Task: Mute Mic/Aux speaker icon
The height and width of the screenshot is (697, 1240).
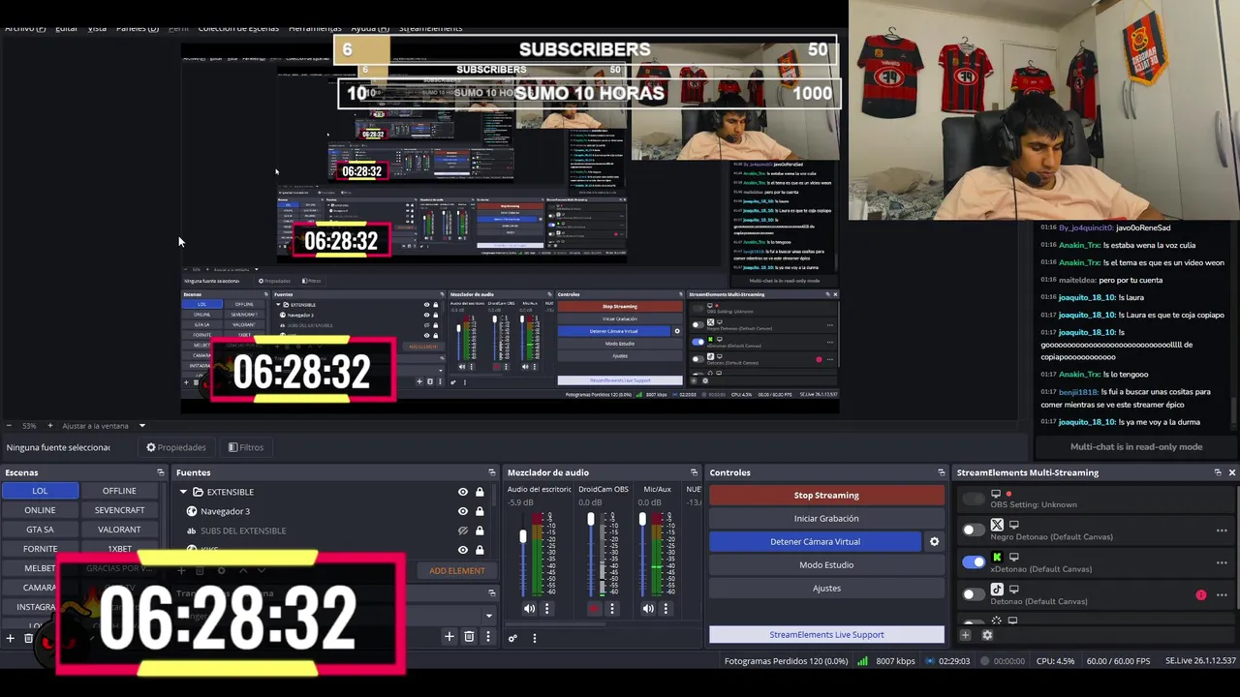Action: (648, 609)
